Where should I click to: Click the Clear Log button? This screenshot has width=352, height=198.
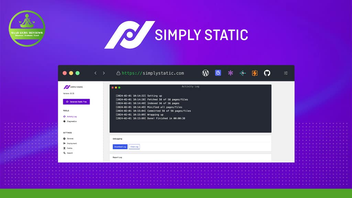point(134,147)
